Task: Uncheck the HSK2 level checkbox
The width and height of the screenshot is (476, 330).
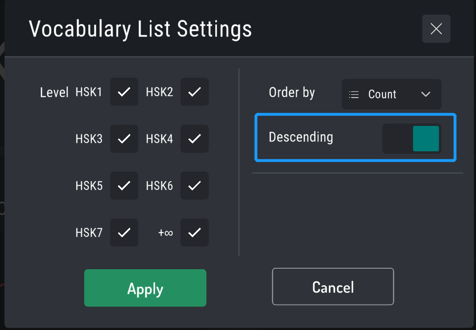Action: [194, 92]
